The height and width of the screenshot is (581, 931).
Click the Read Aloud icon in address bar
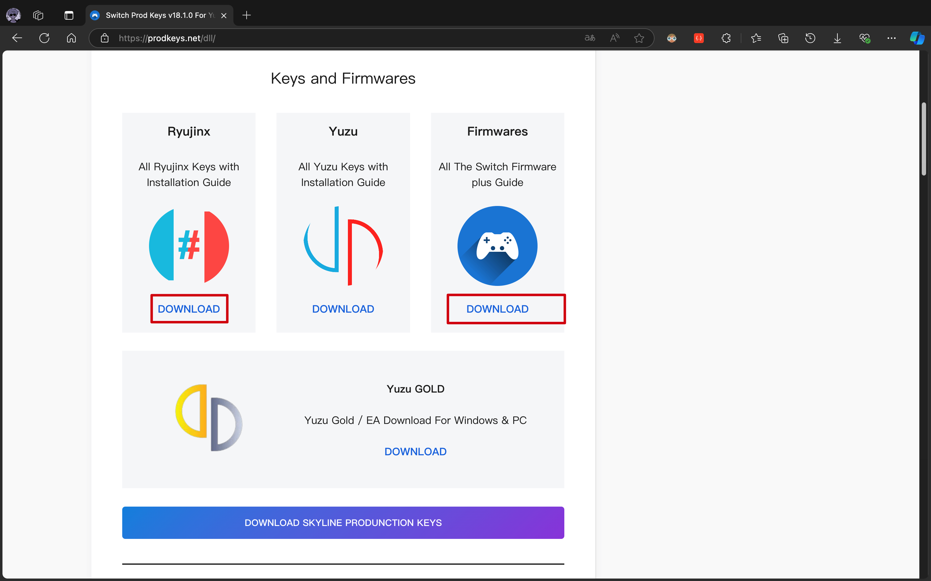point(615,38)
